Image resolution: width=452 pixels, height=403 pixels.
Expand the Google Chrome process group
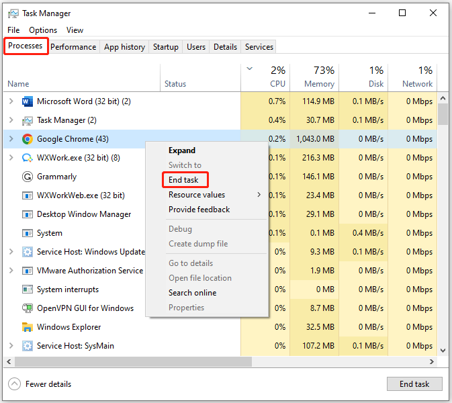(x=11, y=139)
